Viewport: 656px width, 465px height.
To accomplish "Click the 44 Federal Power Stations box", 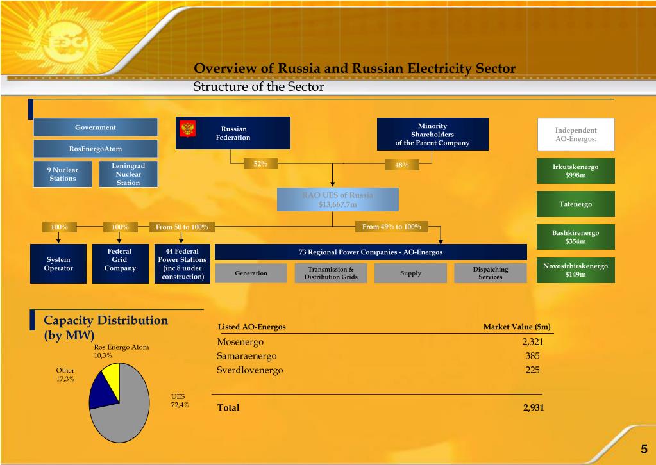I will [182, 264].
